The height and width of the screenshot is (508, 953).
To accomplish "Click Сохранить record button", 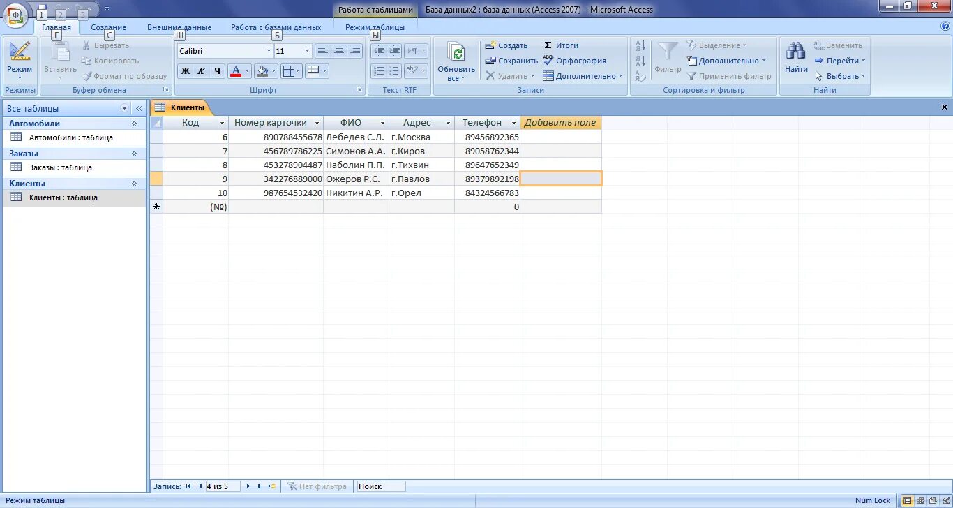I will click(x=511, y=61).
